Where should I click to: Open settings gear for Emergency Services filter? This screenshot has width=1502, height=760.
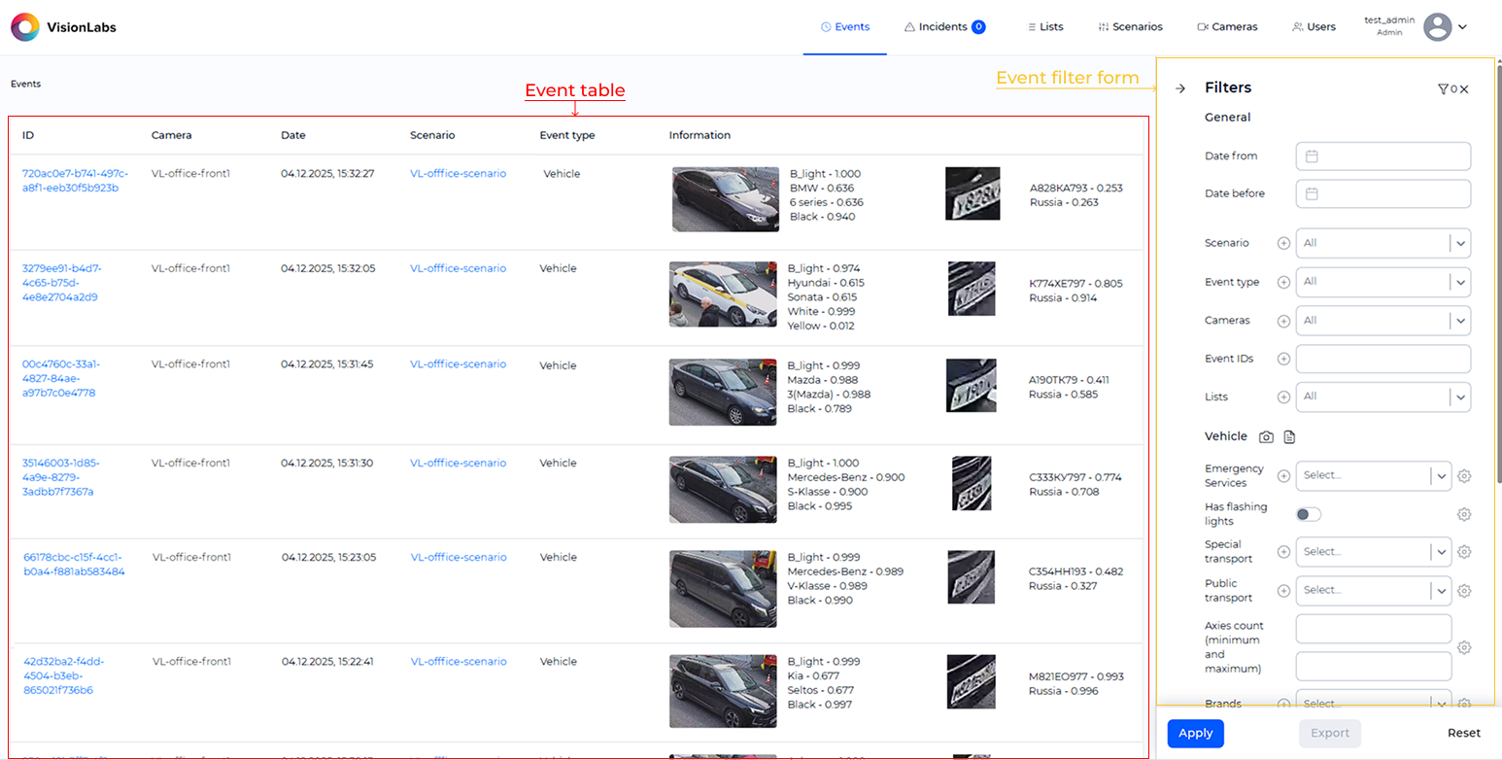click(x=1465, y=475)
